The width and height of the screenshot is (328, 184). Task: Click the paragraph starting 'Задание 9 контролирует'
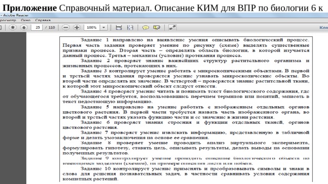click(x=186, y=160)
